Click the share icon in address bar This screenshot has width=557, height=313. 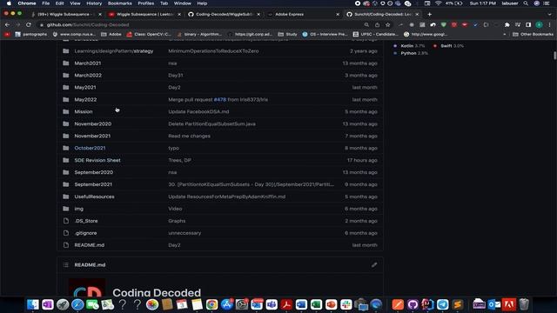click(x=377, y=25)
